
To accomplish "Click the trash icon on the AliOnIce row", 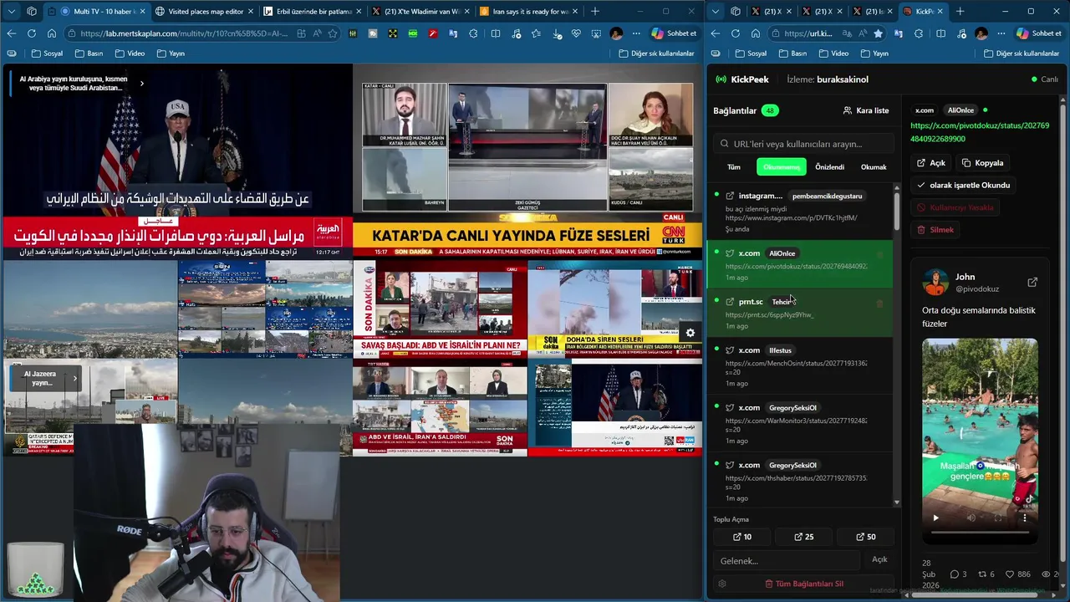I will coord(879,254).
